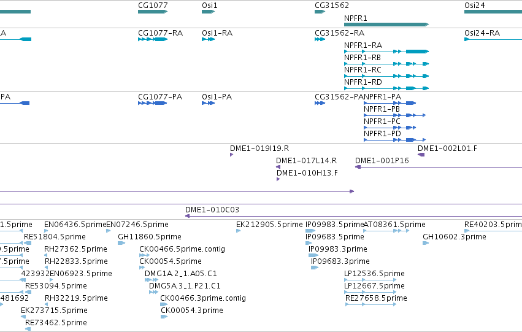Image resolution: width=522 pixels, height=332 pixels.
Task: Click the CG1077-PA protein label
Action: pyautogui.click(x=160, y=97)
